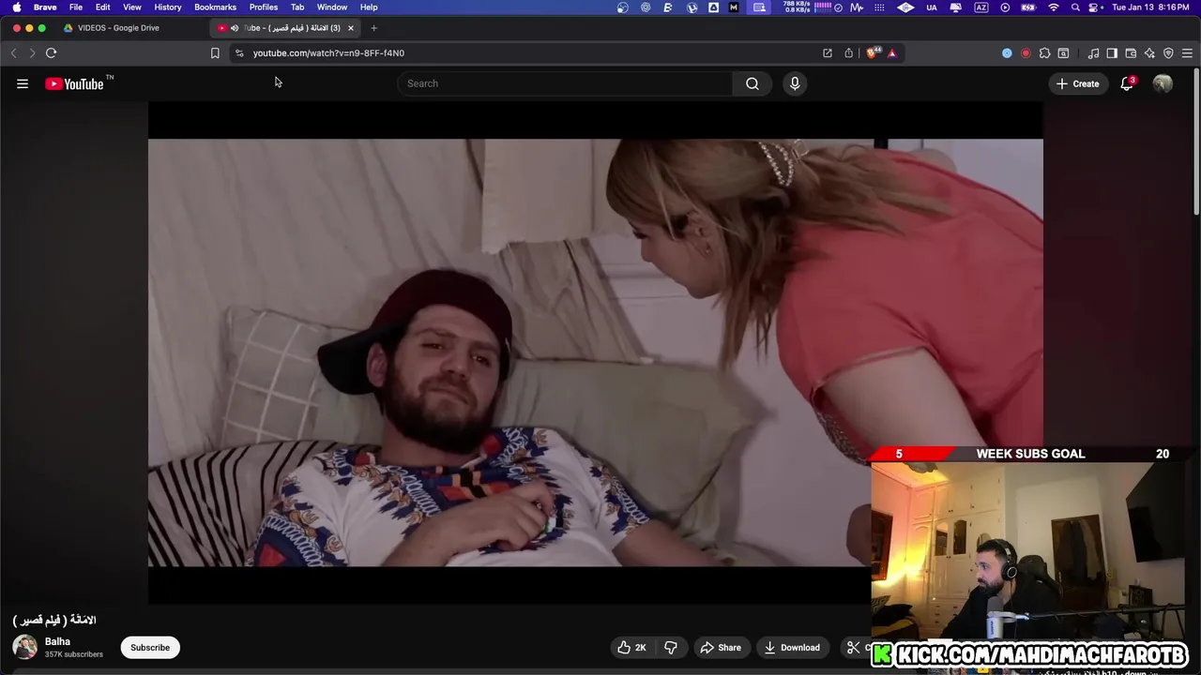
Task: Open macOS Control Center icon
Action: [x=1095, y=7]
